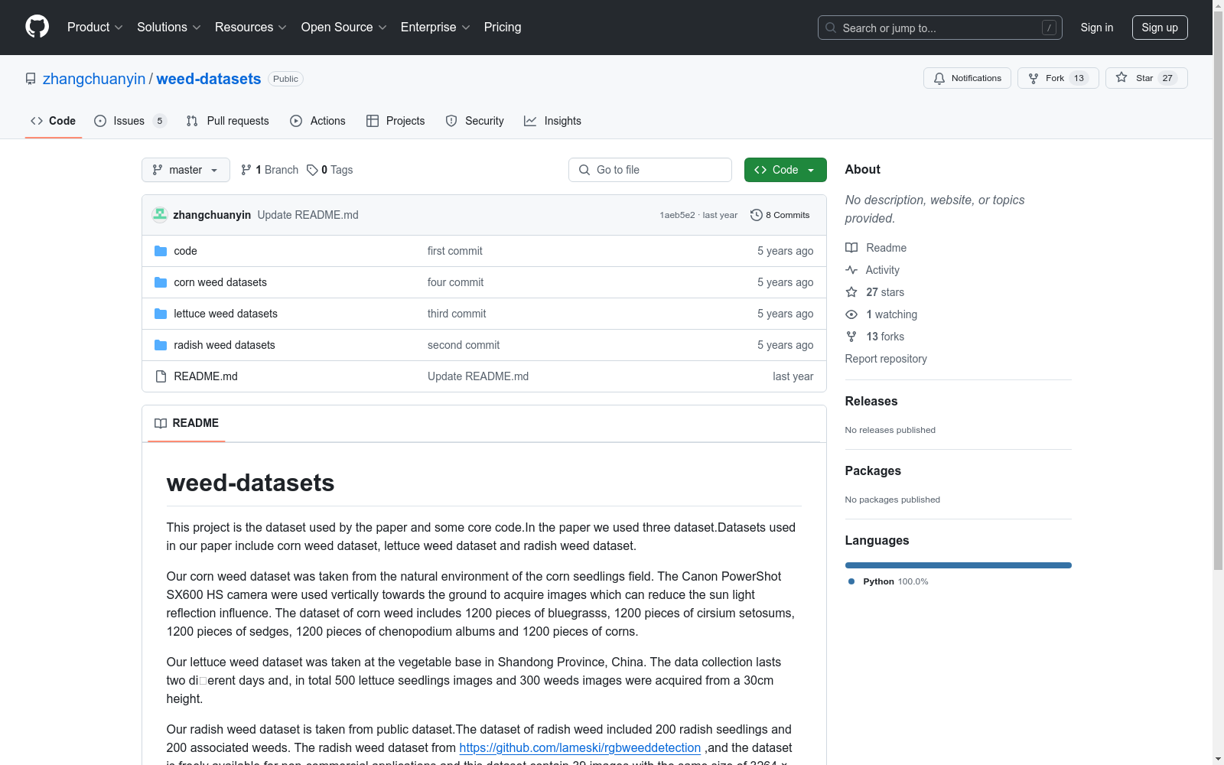Click the tag icon next to 0 Tags

pyautogui.click(x=312, y=170)
